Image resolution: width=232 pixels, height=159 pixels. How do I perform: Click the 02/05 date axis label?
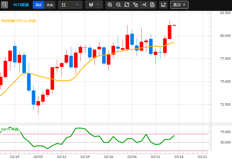click(x=38, y=157)
